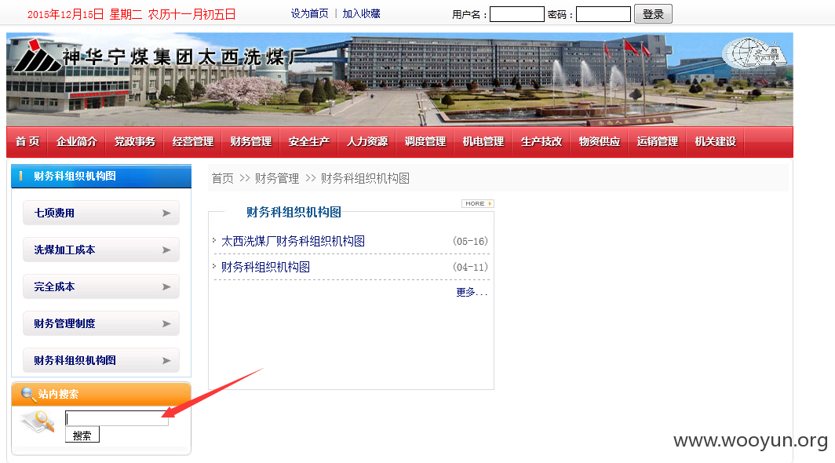
Task: Open the 运销管理 menu item
Action: (x=657, y=142)
